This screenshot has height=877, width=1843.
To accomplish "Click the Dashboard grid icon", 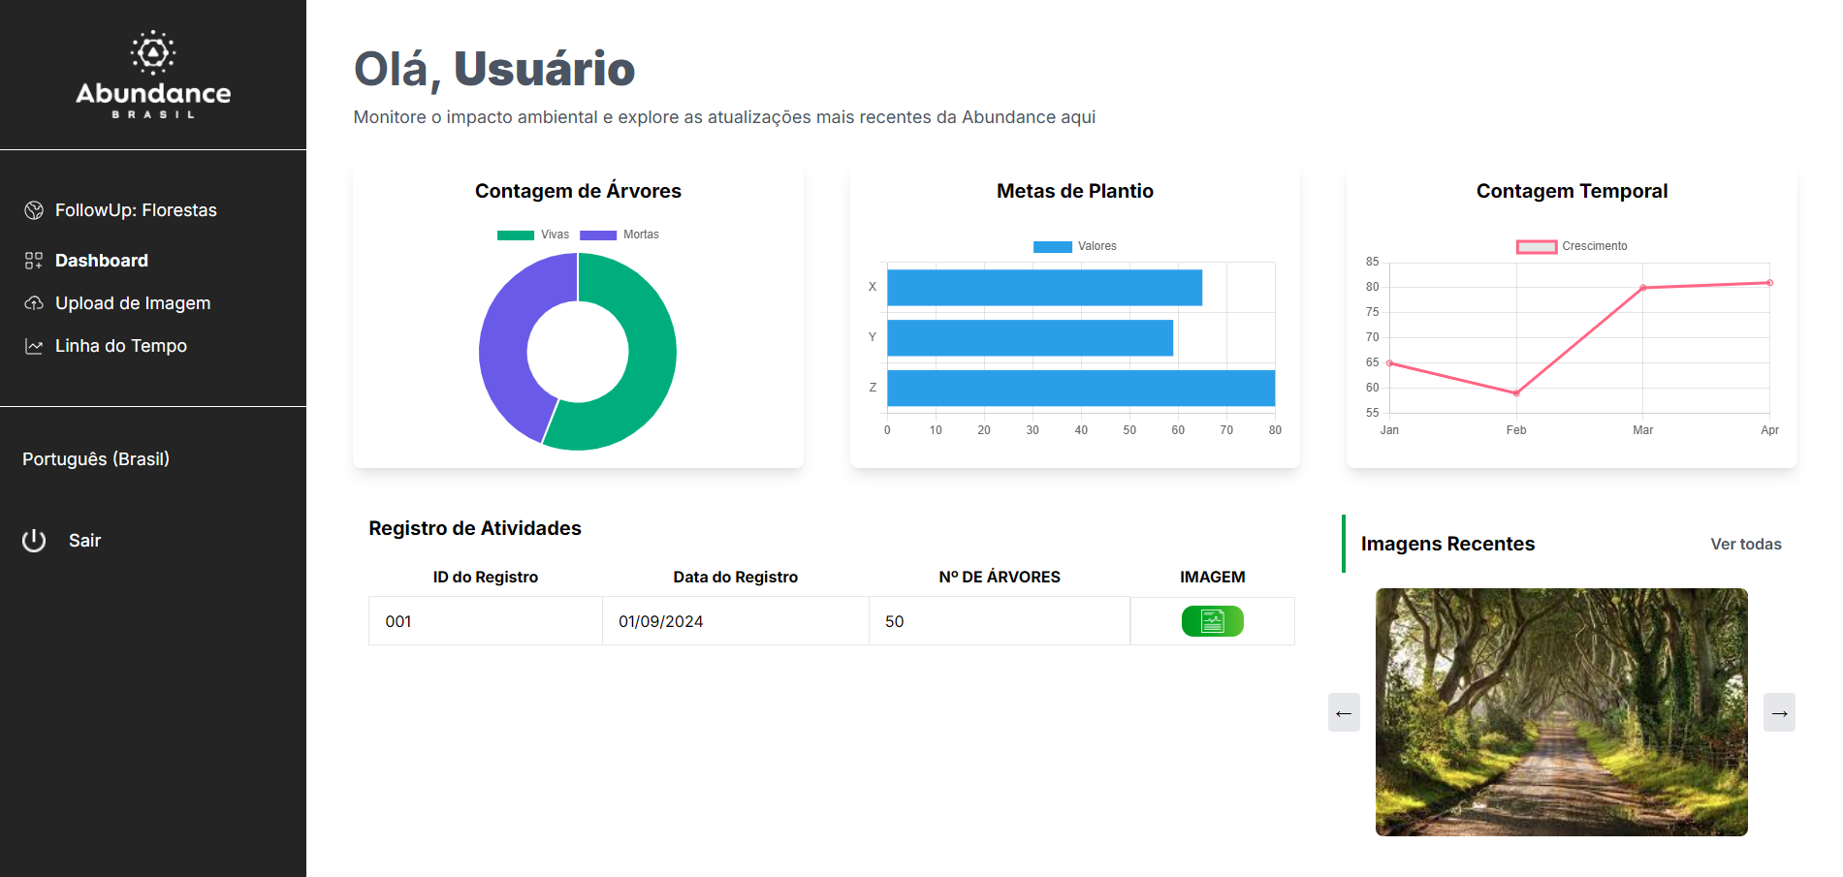I will (34, 261).
